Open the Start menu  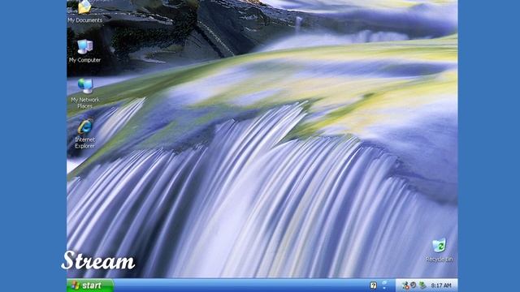point(90,285)
